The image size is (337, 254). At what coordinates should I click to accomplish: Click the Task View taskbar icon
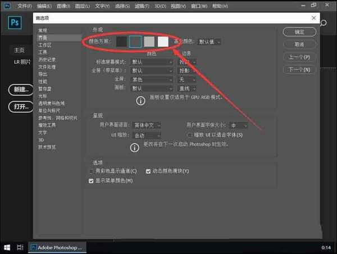coord(20,247)
